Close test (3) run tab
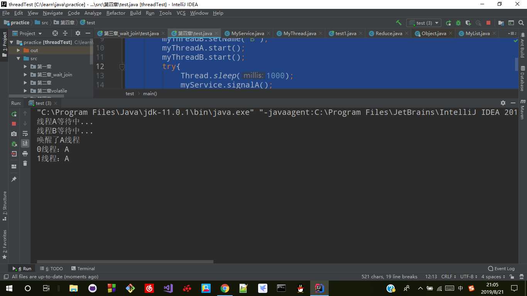527x296 pixels. (x=56, y=103)
